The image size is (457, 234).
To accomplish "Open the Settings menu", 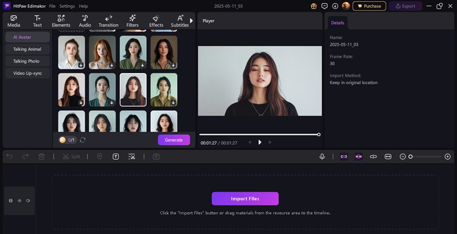I will click(x=67, y=6).
